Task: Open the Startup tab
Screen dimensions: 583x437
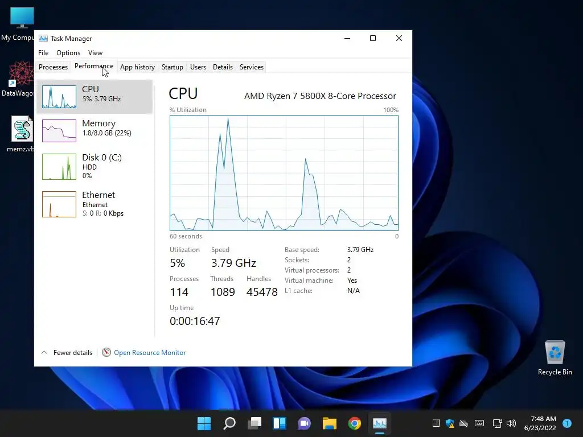Action: click(172, 67)
